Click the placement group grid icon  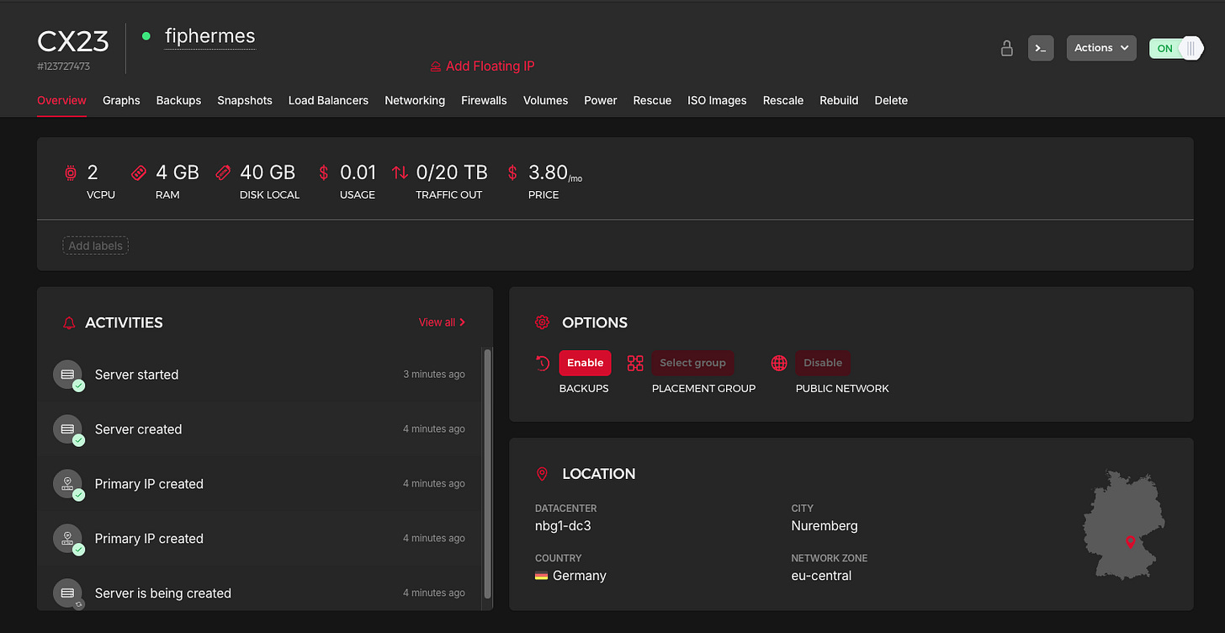click(635, 363)
